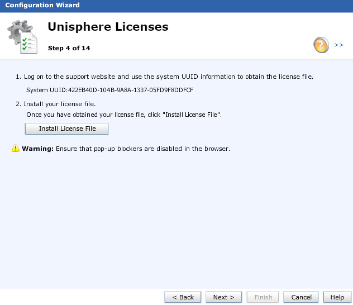Go to the previous step with Back
This screenshot has width=353, height=305.
click(183, 297)
